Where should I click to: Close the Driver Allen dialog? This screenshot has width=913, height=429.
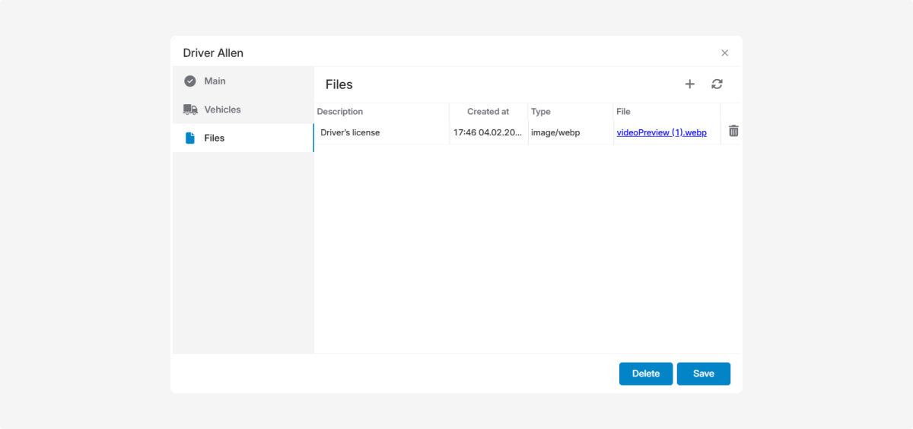[x=724, y=53]
